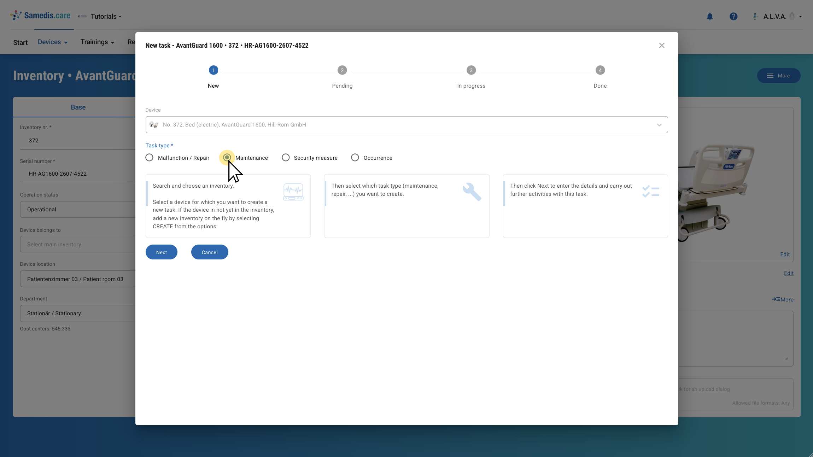This screenshot has height=457, width=813.
Task: Click the device monitor icon in inventory card
Action: [293, 192]
